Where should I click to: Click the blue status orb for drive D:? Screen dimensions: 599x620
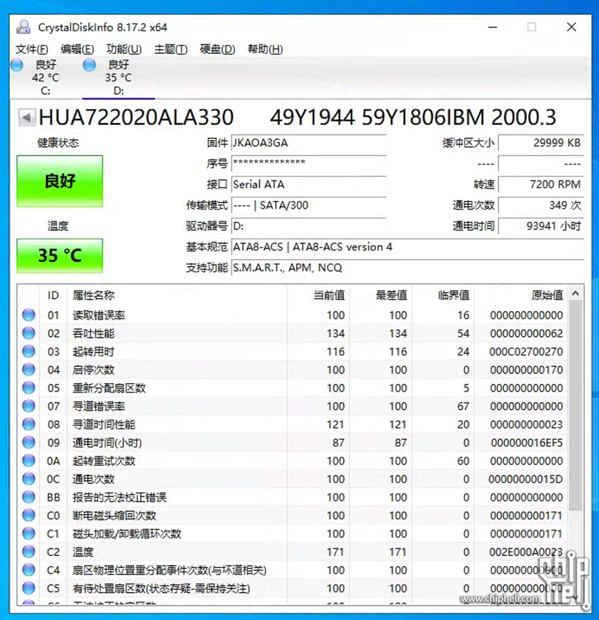point(89,65)
